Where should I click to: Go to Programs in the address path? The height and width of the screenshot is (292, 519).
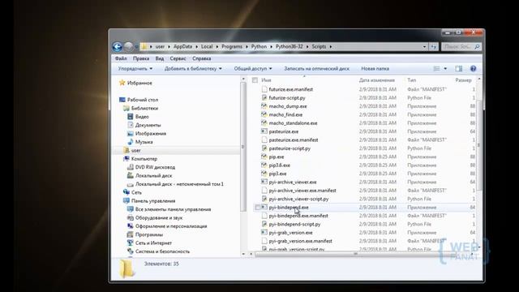[232, 47]
